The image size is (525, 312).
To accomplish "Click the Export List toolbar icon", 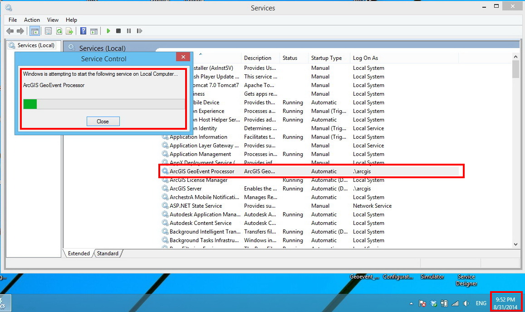I will [x=69, y=31].
